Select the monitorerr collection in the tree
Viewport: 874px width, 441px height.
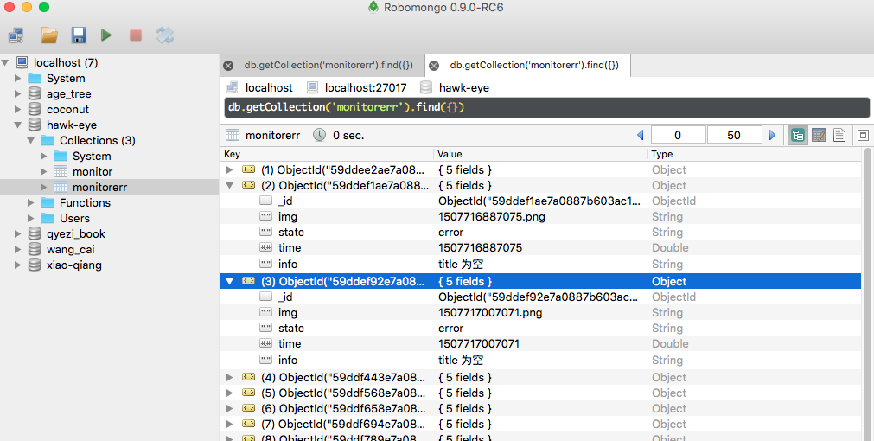point(99,188)
